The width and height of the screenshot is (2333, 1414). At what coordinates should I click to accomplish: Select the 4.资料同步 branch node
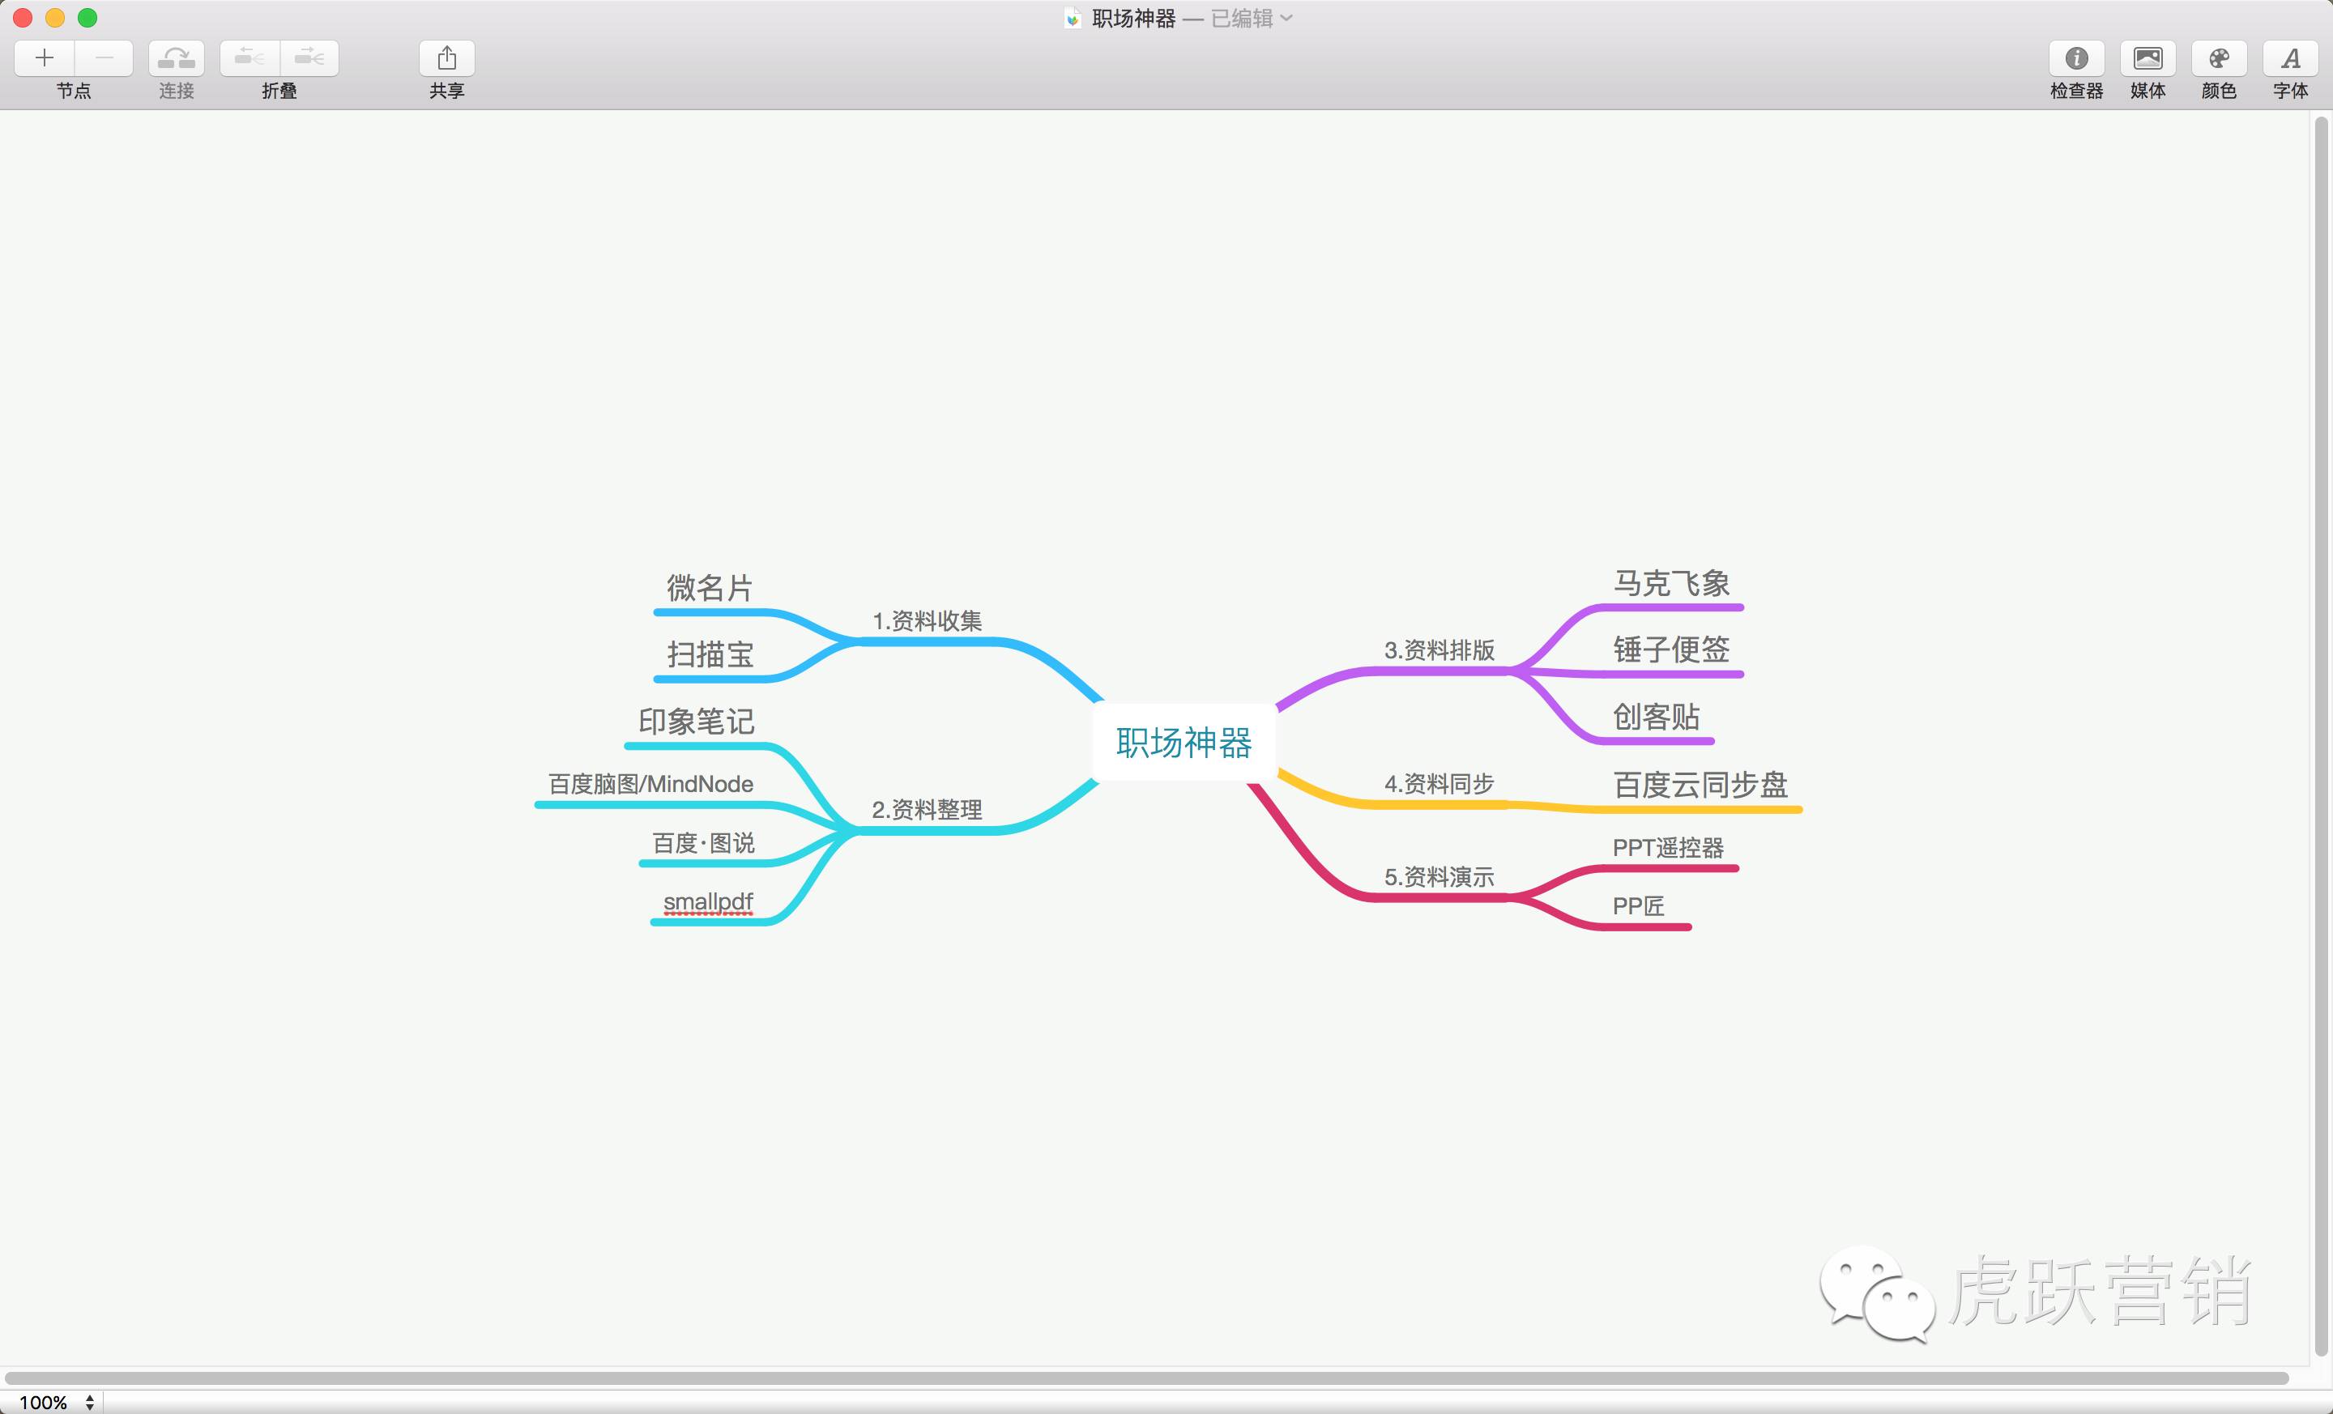(x=1439, y=784)
